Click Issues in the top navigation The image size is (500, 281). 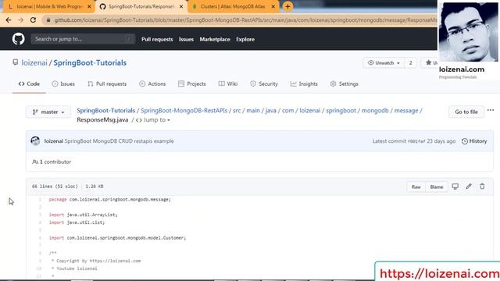point(186,39)
